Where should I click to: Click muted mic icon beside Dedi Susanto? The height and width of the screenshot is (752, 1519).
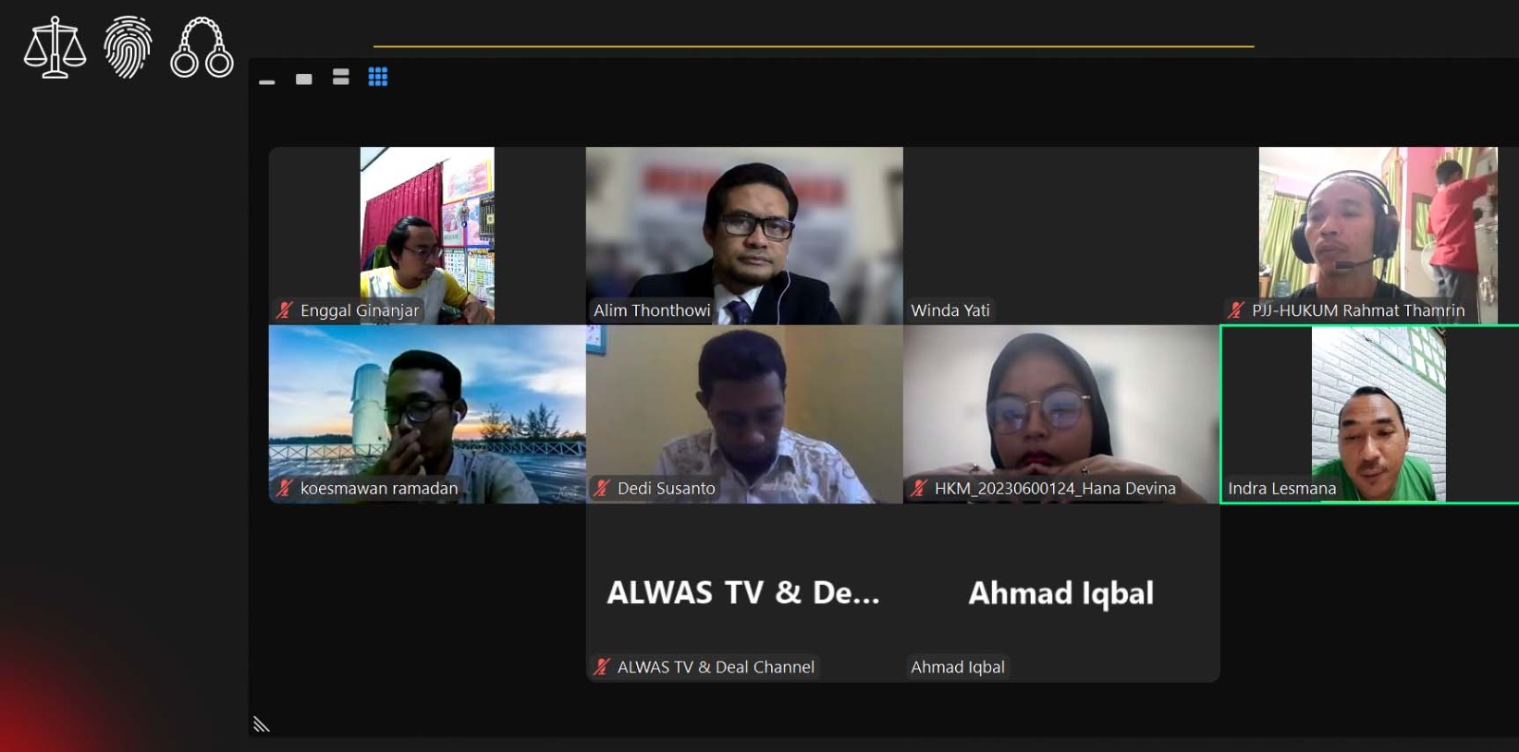pos(601,488)
